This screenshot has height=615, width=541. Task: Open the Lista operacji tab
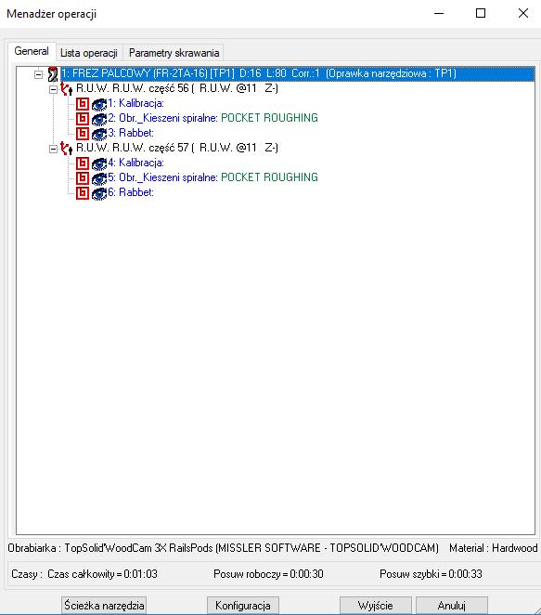[x=89, y=53]
